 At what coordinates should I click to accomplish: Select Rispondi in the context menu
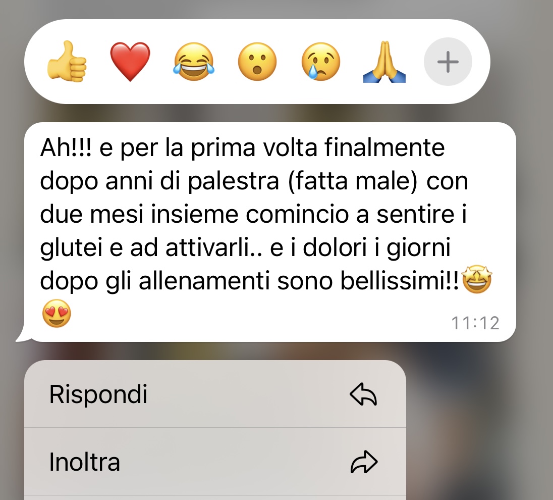point(215,394)
